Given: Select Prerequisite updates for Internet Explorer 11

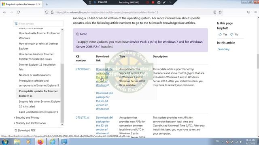Looking at the screenshot, I should [38, 93].
